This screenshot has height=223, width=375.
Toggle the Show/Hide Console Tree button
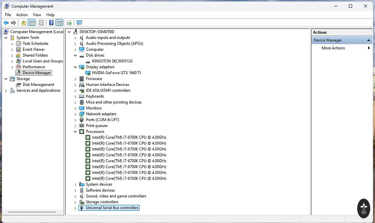click(x=31, y=23)
